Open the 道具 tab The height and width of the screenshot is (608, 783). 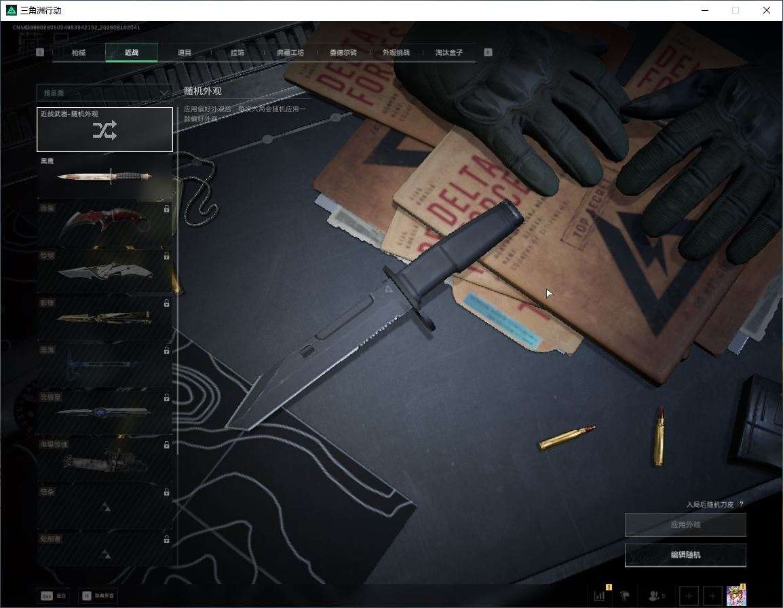click(x=185, y=52)
